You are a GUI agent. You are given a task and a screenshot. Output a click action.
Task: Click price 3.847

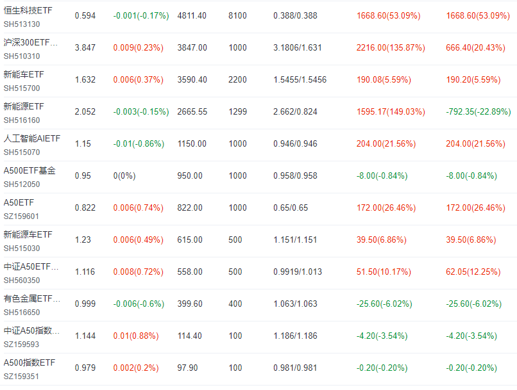(85, 48)
